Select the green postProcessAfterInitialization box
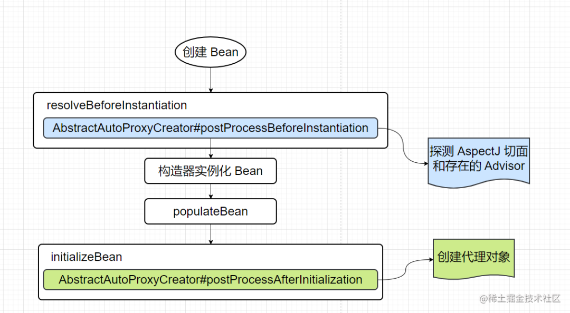 210,280
